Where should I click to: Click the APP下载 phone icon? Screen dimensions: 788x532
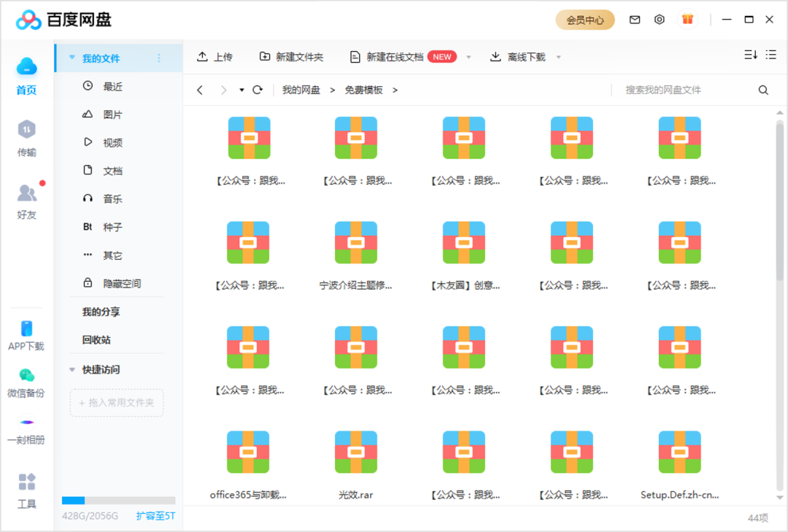pos(27,328)
